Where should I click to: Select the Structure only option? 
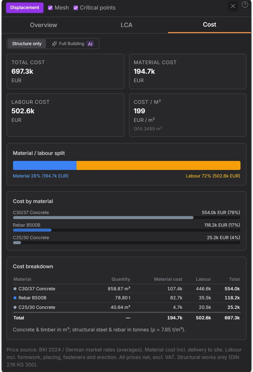pyautogui.click(x=27, y=44)
